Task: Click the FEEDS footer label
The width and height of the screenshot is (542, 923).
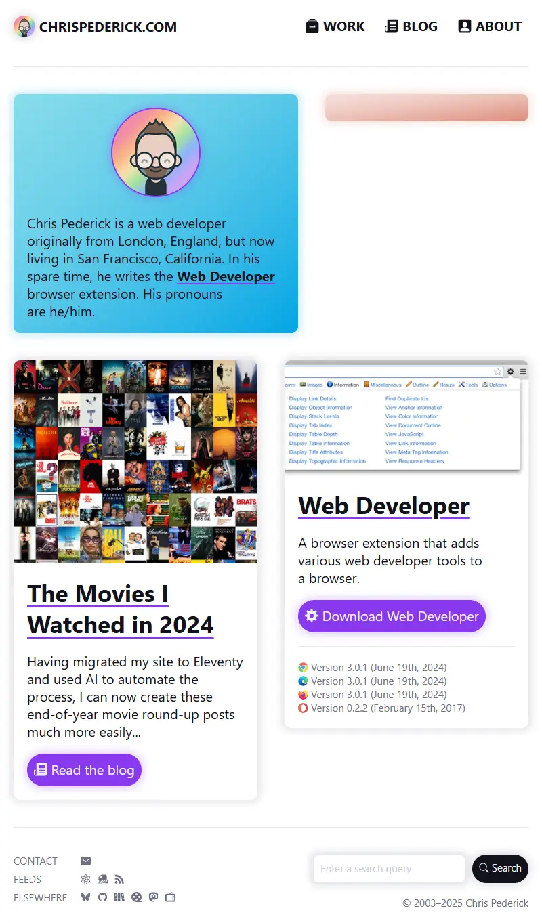Action: (27, 880)
